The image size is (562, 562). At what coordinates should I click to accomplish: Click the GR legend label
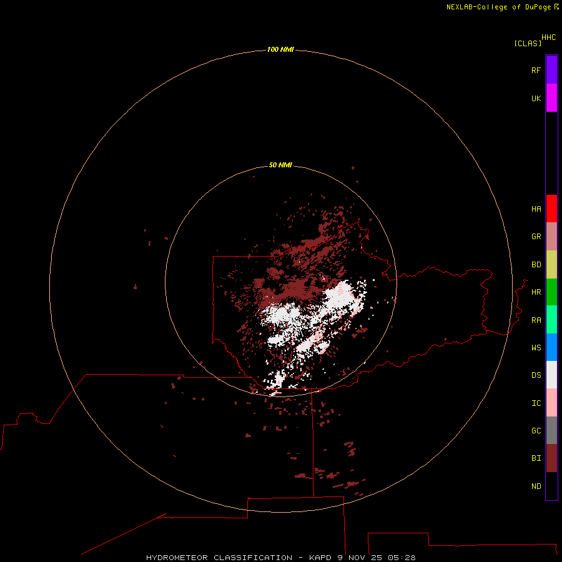pyautogui.click(x=536, y=237)
